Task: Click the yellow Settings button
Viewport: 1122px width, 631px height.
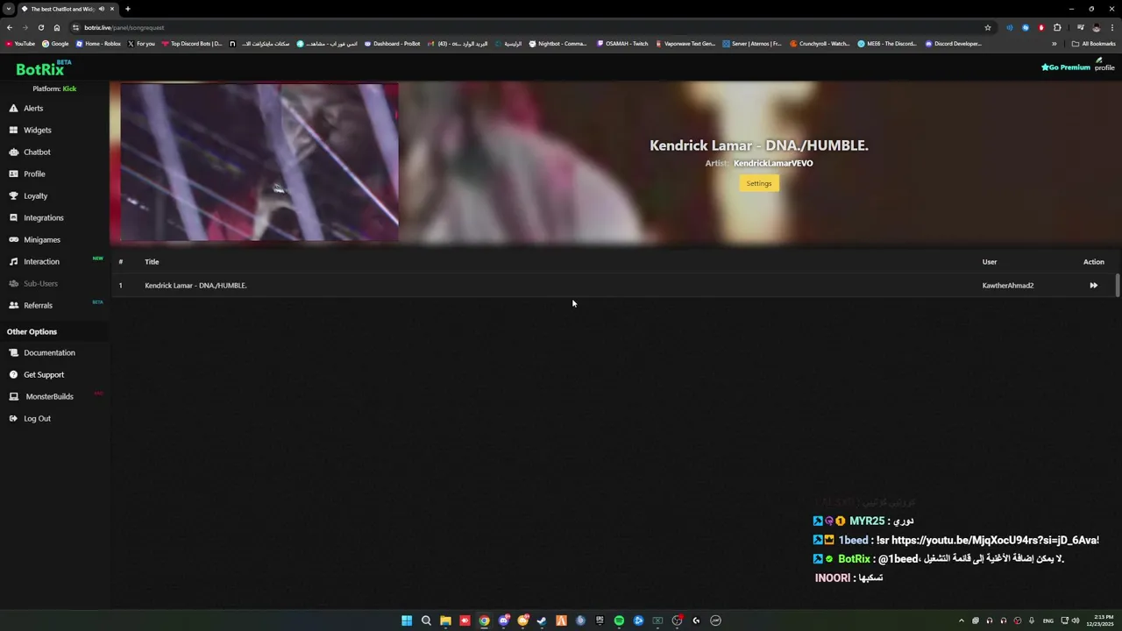Action: [759, 183]
